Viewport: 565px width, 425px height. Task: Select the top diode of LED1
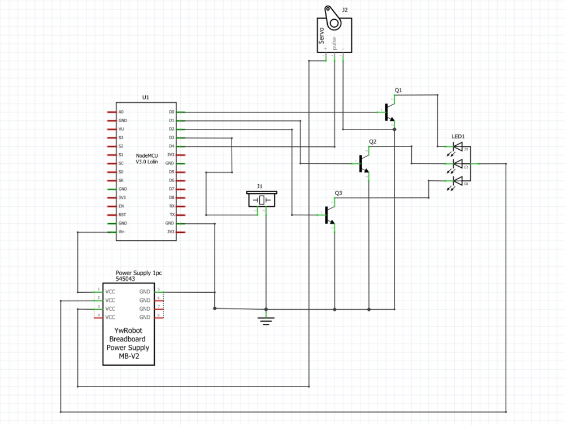point(458,146)
